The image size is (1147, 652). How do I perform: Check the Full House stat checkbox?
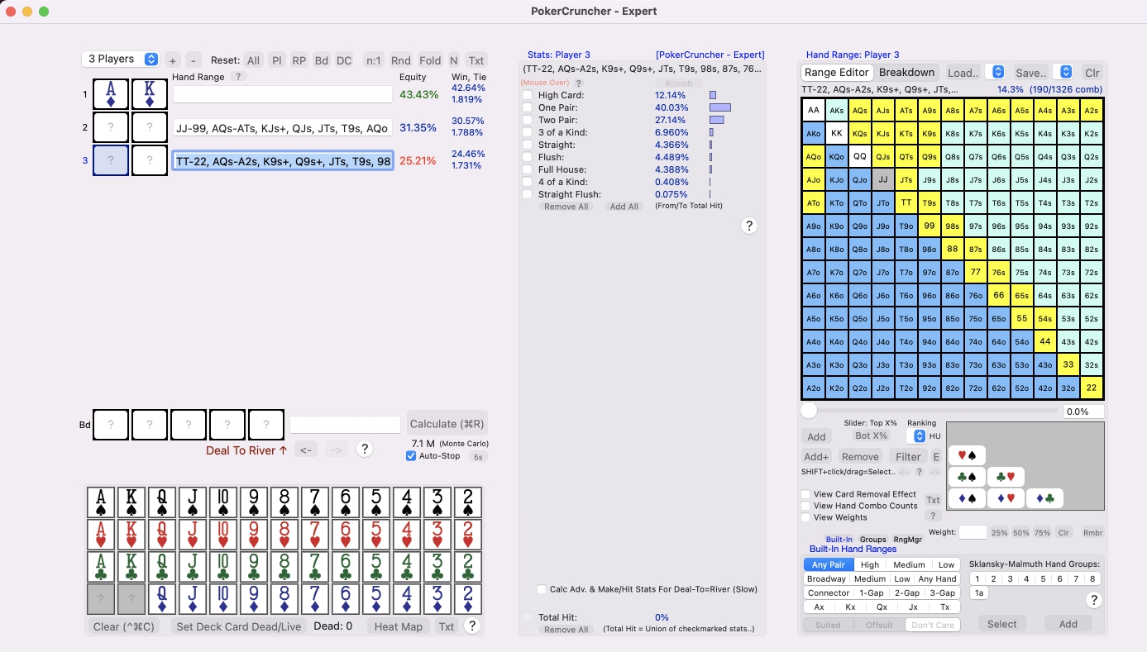pyautogui.click(x=527, y=169)
